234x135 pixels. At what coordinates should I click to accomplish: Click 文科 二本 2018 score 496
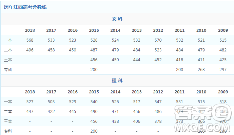tap(30, 50)
